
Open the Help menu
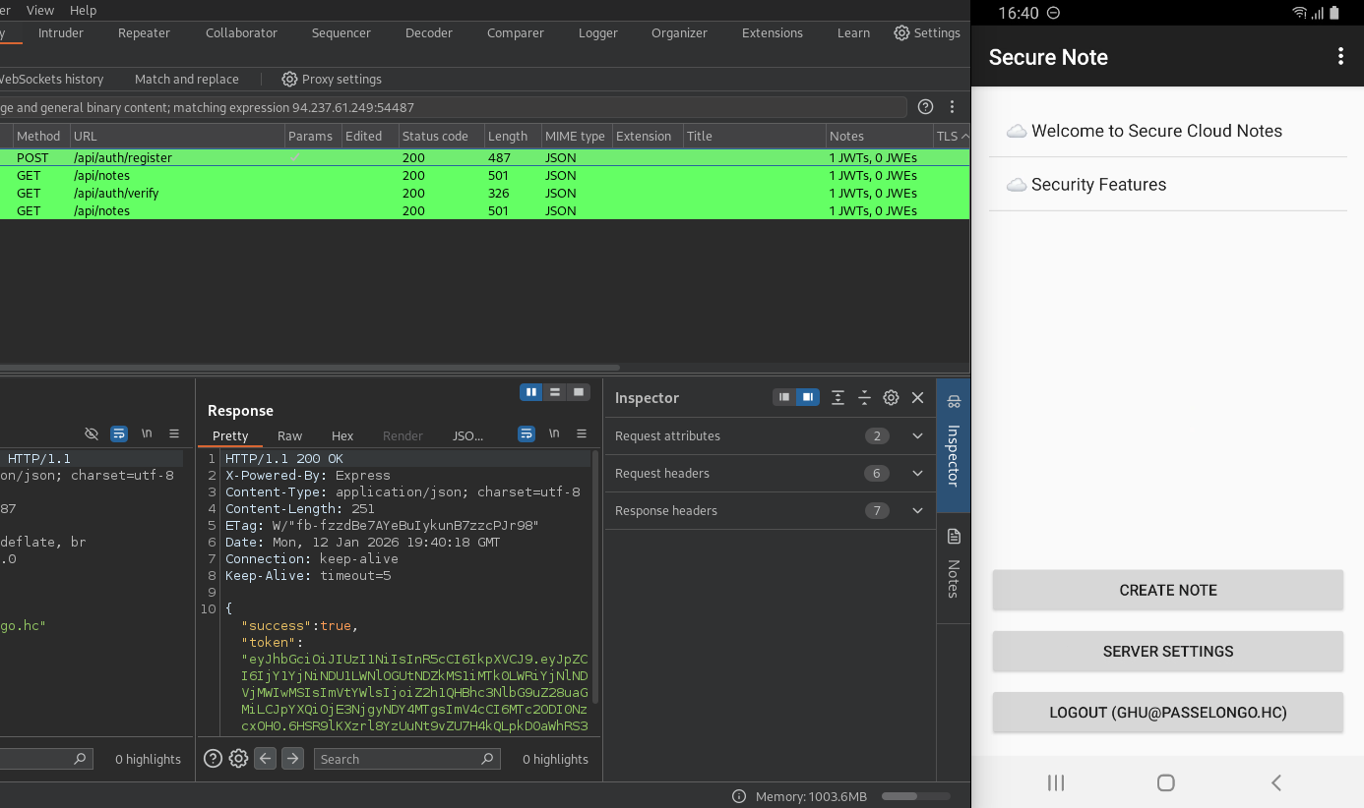(x=84, y=10)
